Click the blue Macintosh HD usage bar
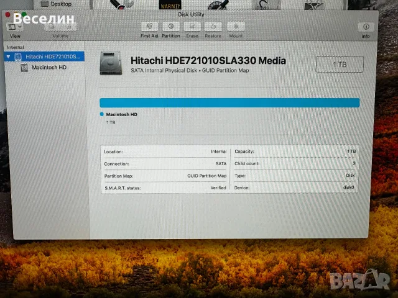 (229, 103)
